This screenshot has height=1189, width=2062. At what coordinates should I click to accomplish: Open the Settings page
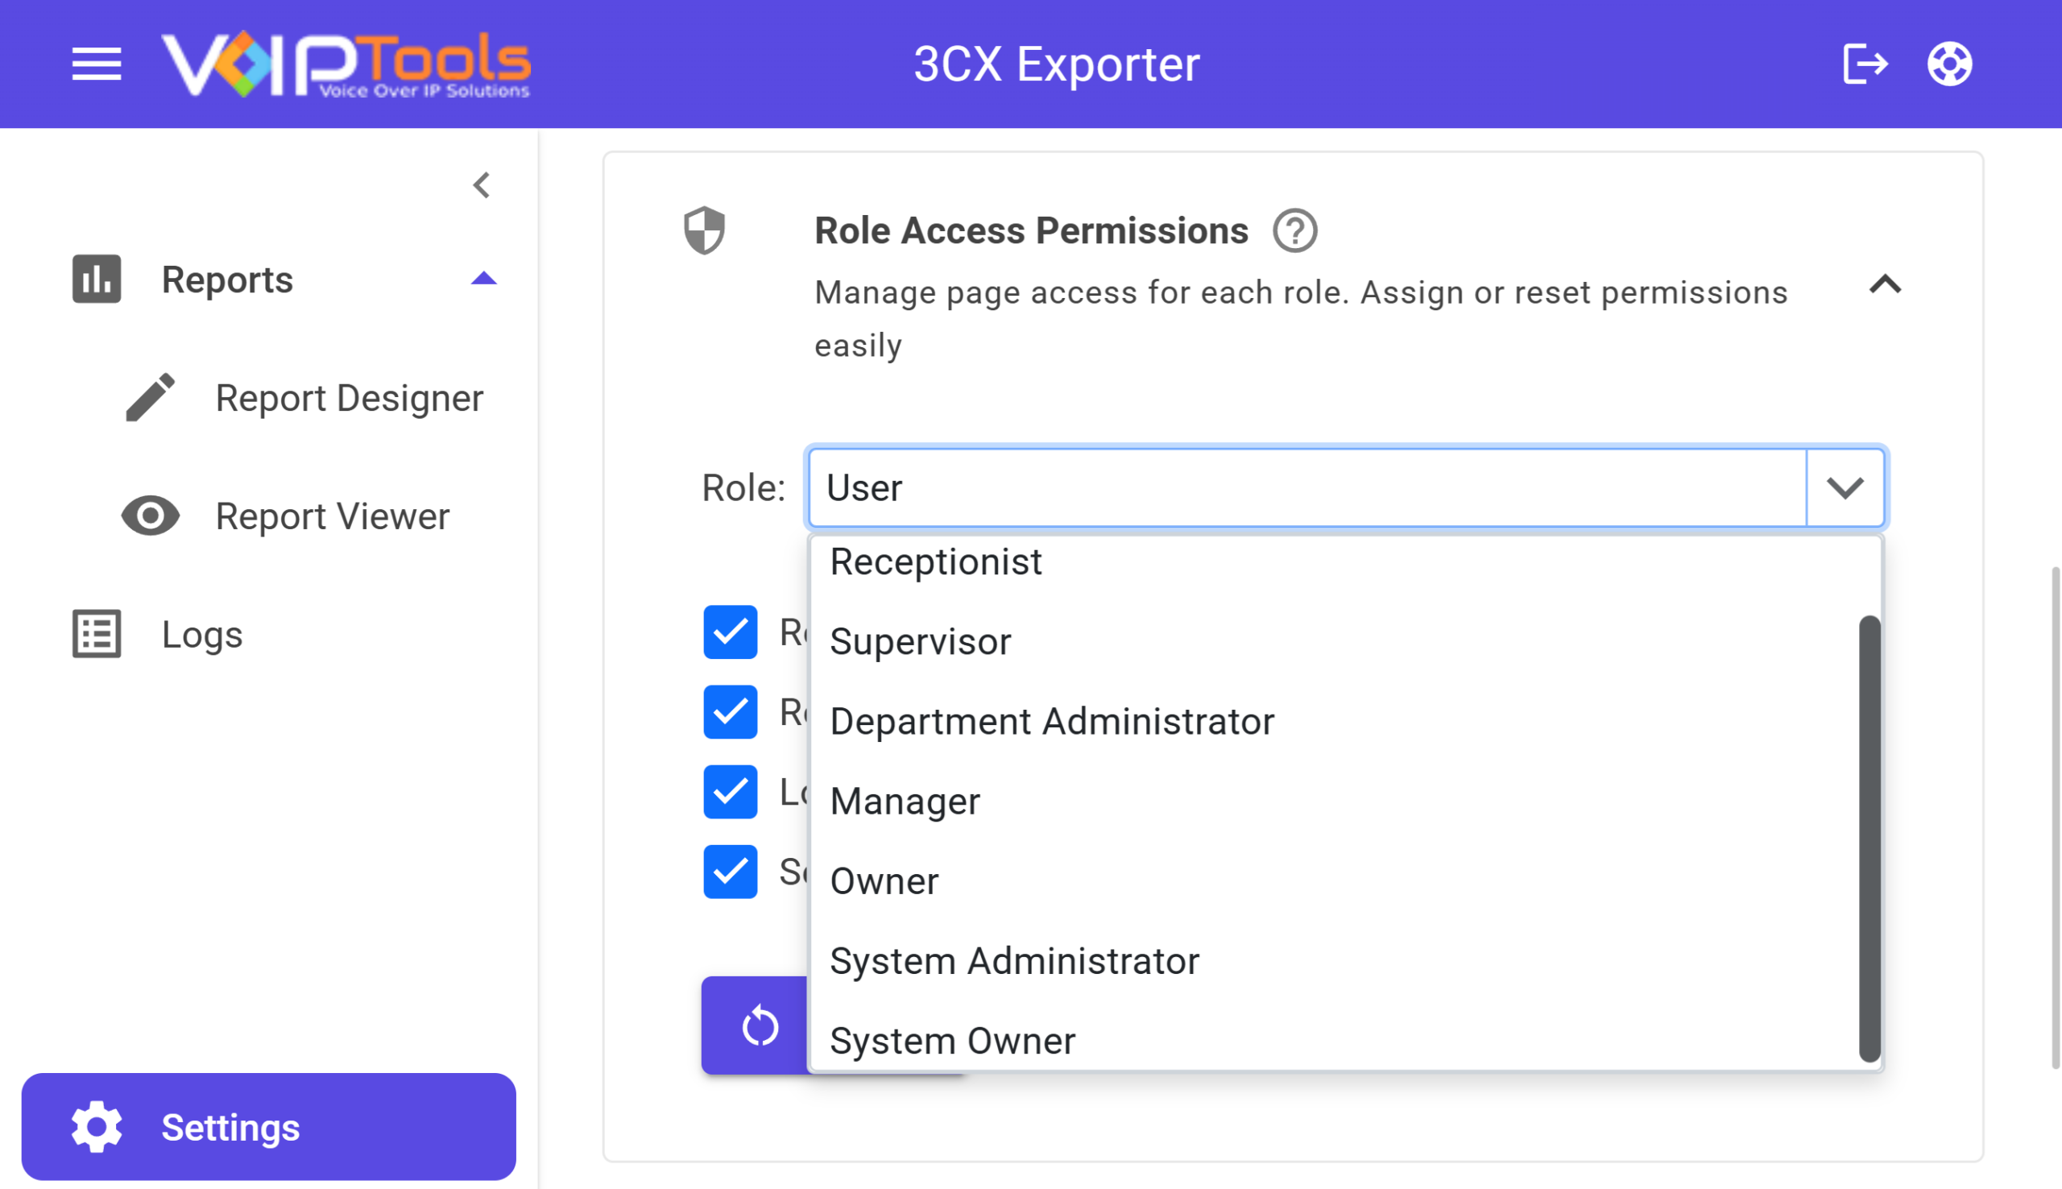pyautogui.click(x=268, y=1127)
